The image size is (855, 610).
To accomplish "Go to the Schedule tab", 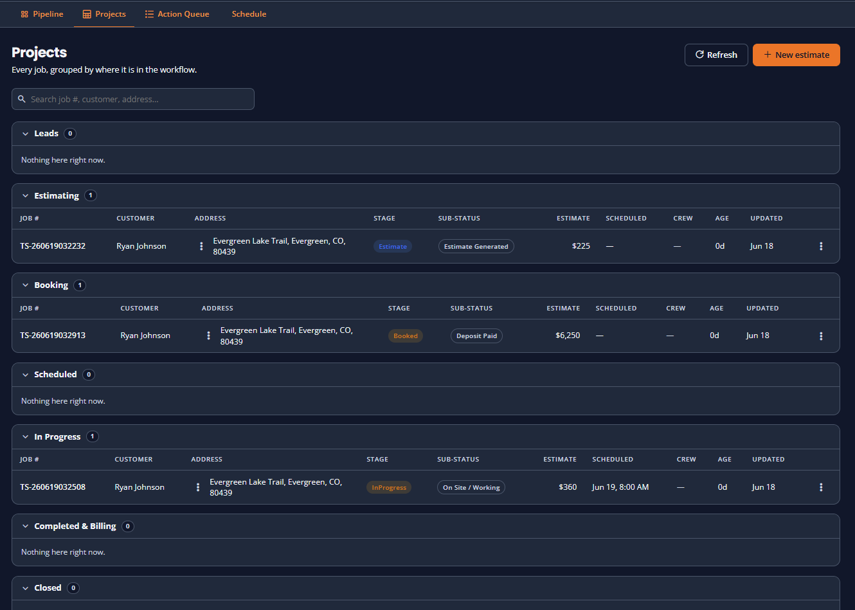I will [x=249, y=14].
